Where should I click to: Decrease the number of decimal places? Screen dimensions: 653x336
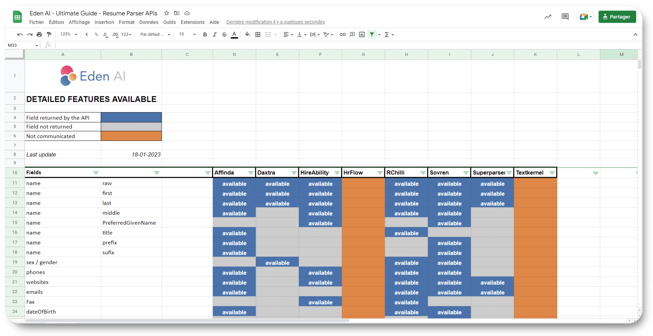tap(105, 34)
